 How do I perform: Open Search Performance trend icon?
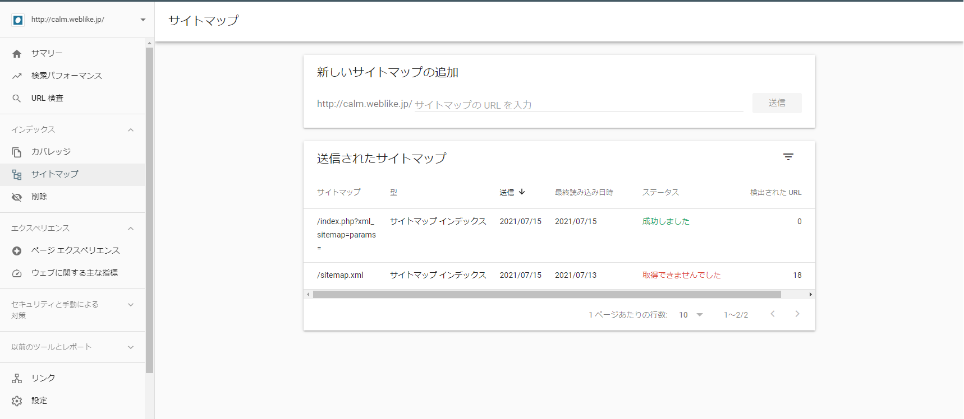click(x=17, y=76)
